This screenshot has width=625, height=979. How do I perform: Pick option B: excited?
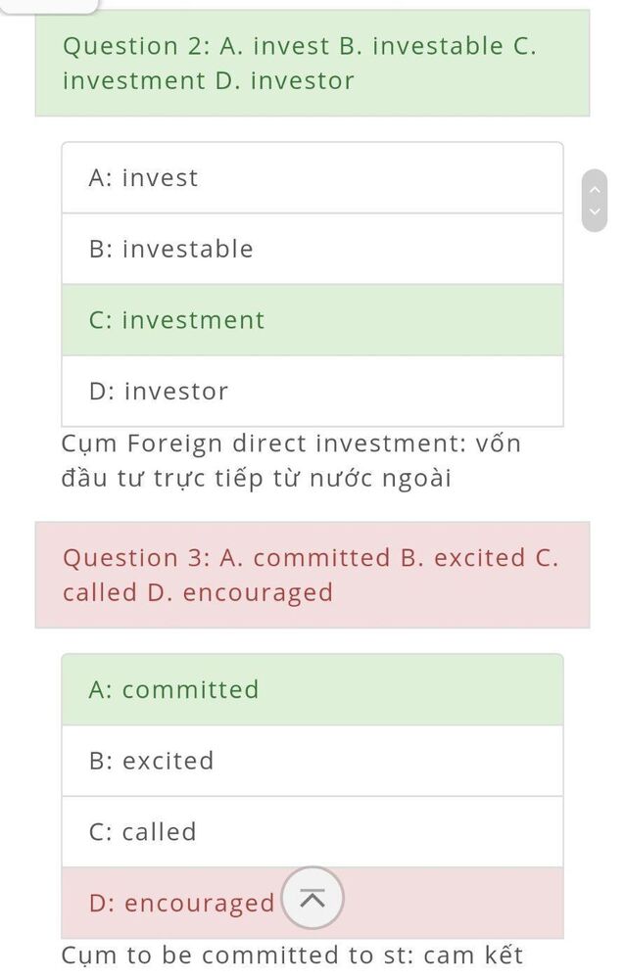312,761
